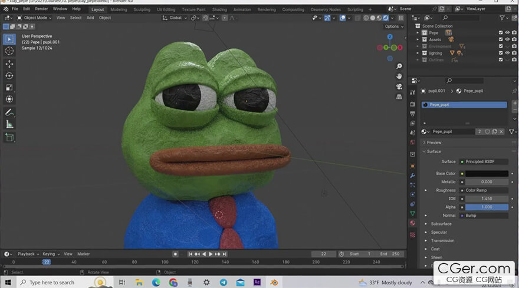Click the Principled BSDF surface button
The image size is (519, 288).
pos(484,162)
